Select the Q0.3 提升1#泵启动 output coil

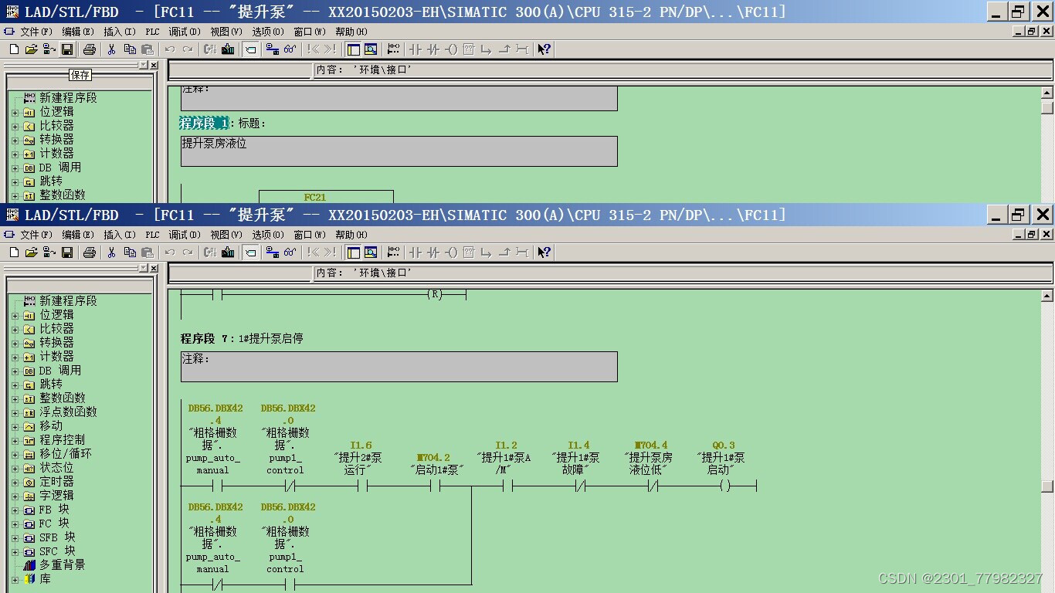click(x=724, y=486)
